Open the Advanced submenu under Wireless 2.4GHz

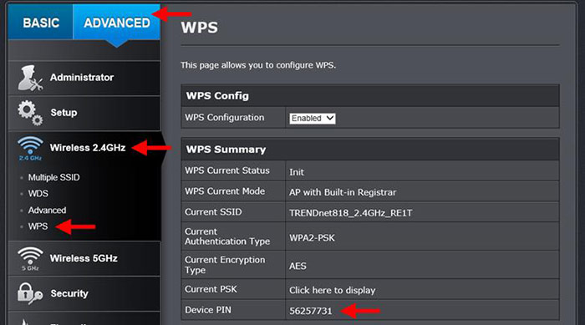click(x=47, y=210)
